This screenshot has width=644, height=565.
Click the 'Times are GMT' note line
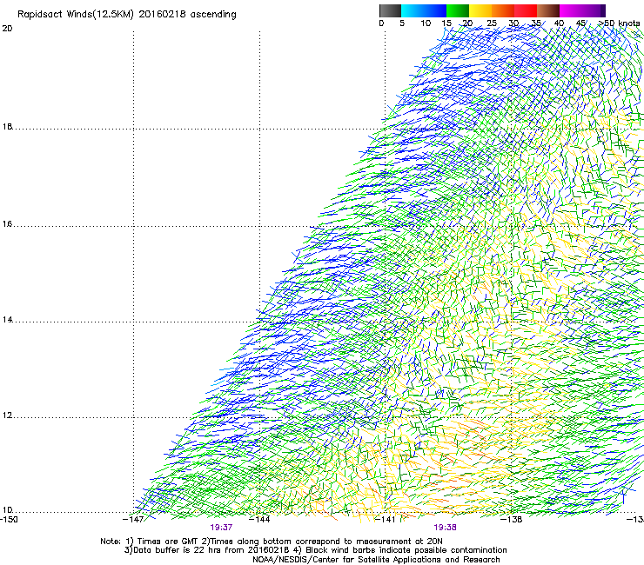pos(271,542)
